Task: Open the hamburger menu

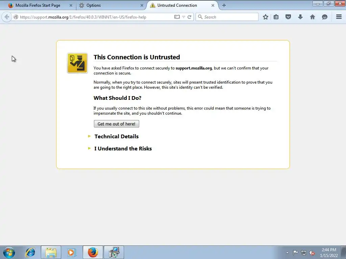Action: (x=339, y=17)
